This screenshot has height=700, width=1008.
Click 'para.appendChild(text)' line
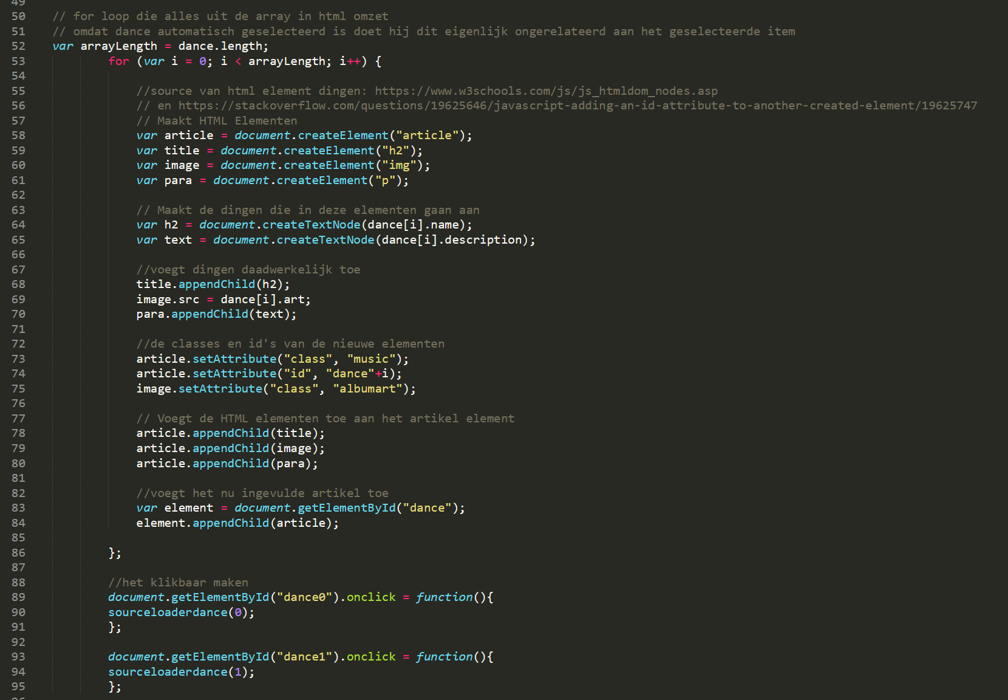[217, 314]
